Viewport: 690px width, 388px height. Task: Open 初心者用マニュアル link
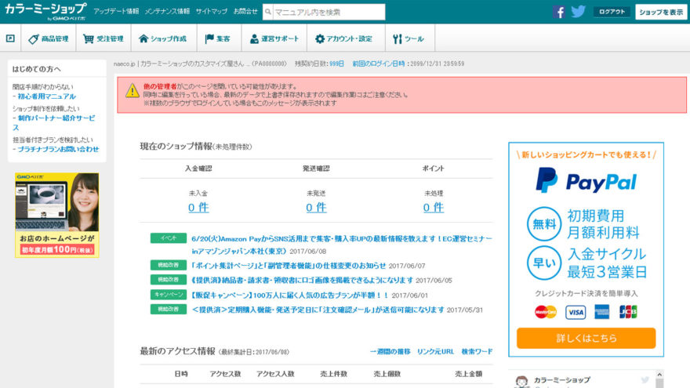(46, 96)
